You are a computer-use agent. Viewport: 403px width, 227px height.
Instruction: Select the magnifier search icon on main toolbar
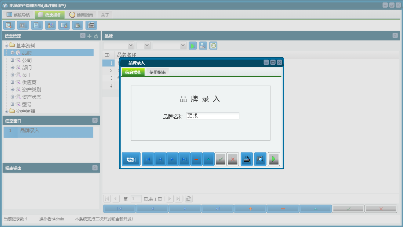pyautogui.click(x=9, y=25)
